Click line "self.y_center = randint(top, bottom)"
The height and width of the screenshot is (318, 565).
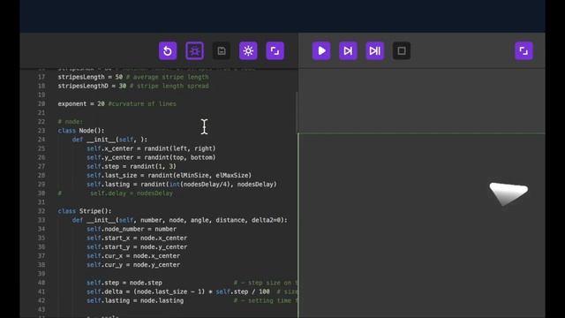click(151, 157)
